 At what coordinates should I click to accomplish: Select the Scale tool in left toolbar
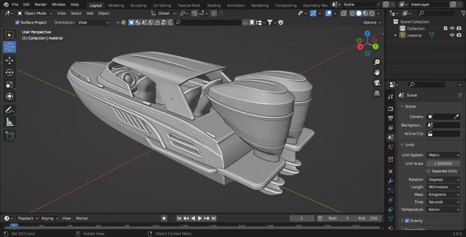coord(9,84)
